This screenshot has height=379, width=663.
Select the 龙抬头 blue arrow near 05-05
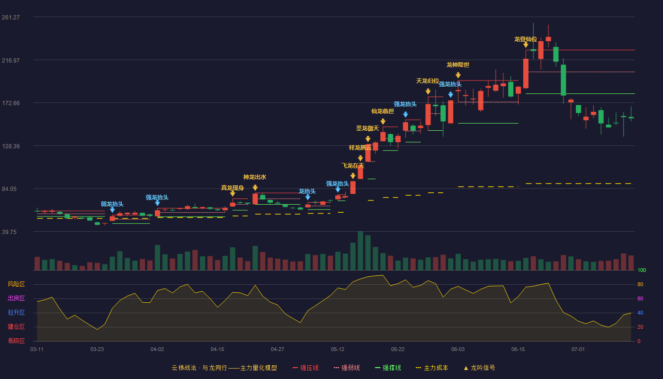308,197
